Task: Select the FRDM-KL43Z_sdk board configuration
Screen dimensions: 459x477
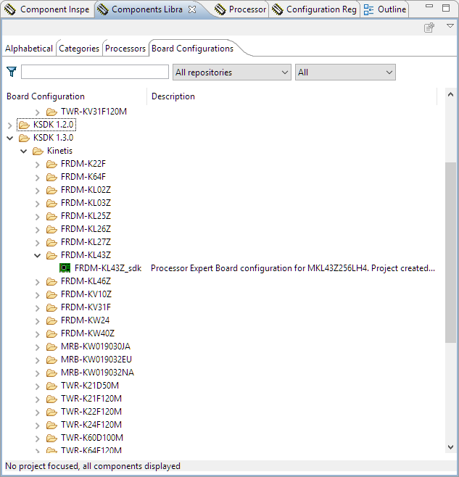Action: pos(108,268)
